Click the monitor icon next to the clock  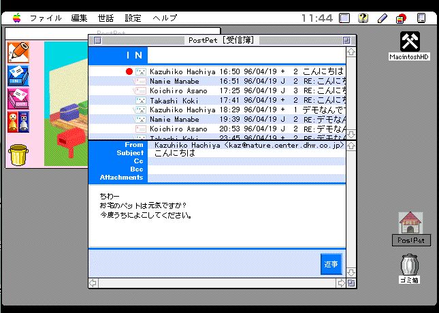coord(344,18)
